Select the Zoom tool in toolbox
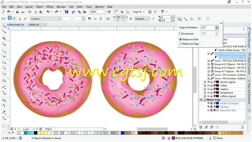 [3, 44]
